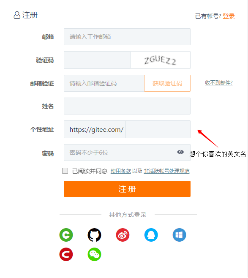Viewport: 248px width, 278px height.
Task: Toggle password visibility eye icon
Action: tap(180, 152)
